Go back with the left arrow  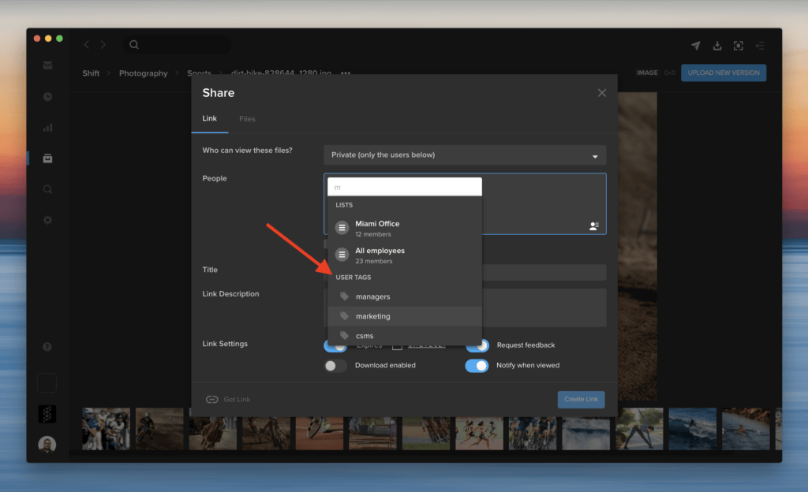coord(87,45)
